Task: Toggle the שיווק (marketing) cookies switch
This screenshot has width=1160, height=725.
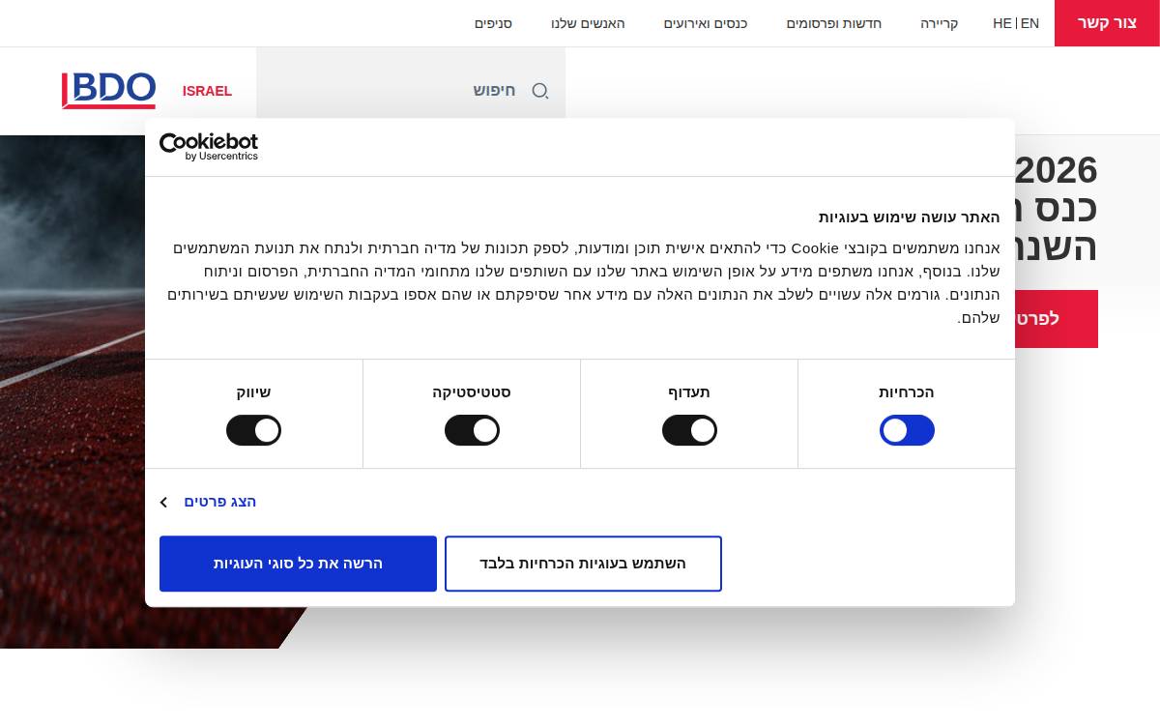Action: [x=253, y=430]
